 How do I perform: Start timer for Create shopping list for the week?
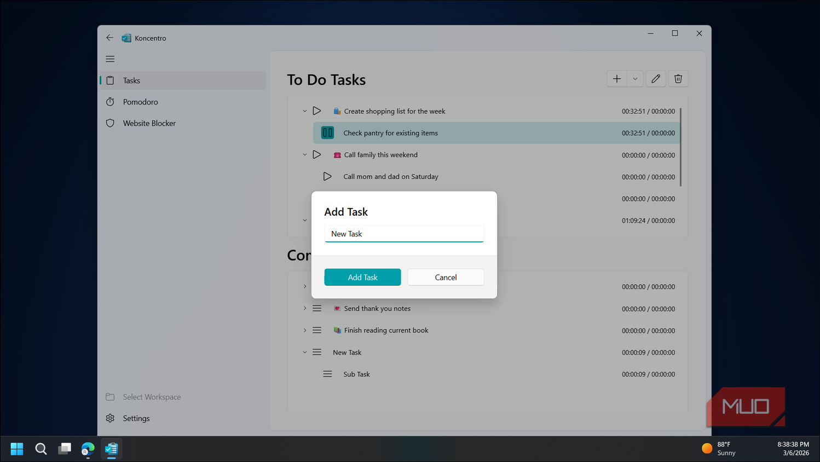coord(317,111)
